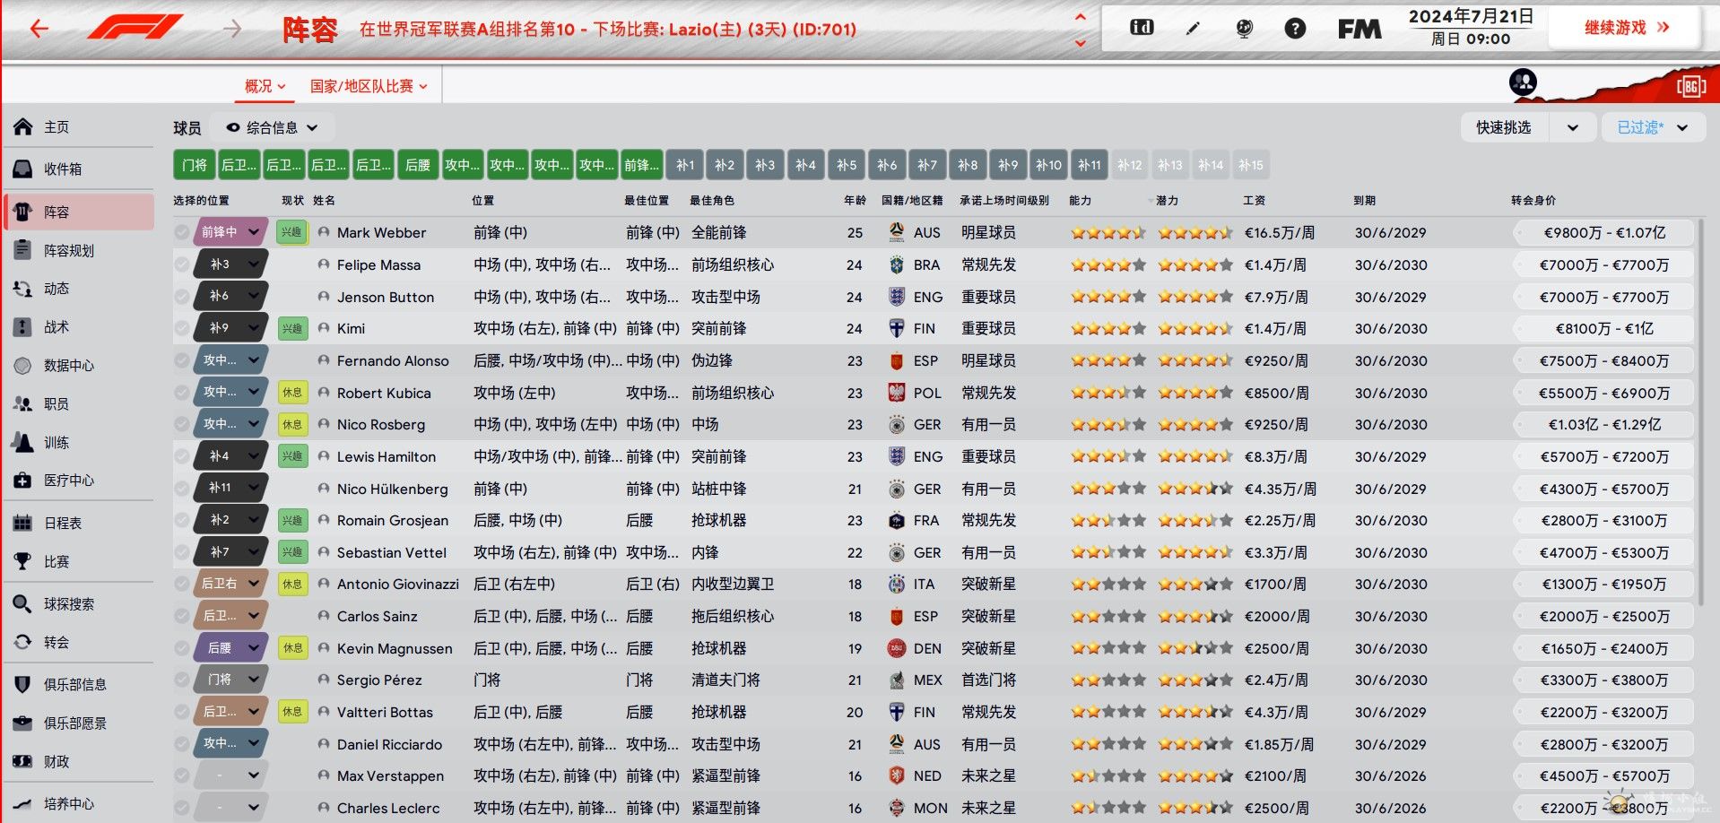Open 数据中心 data hub
Viewport: 1720px width, 823px height.
(79, 366)
